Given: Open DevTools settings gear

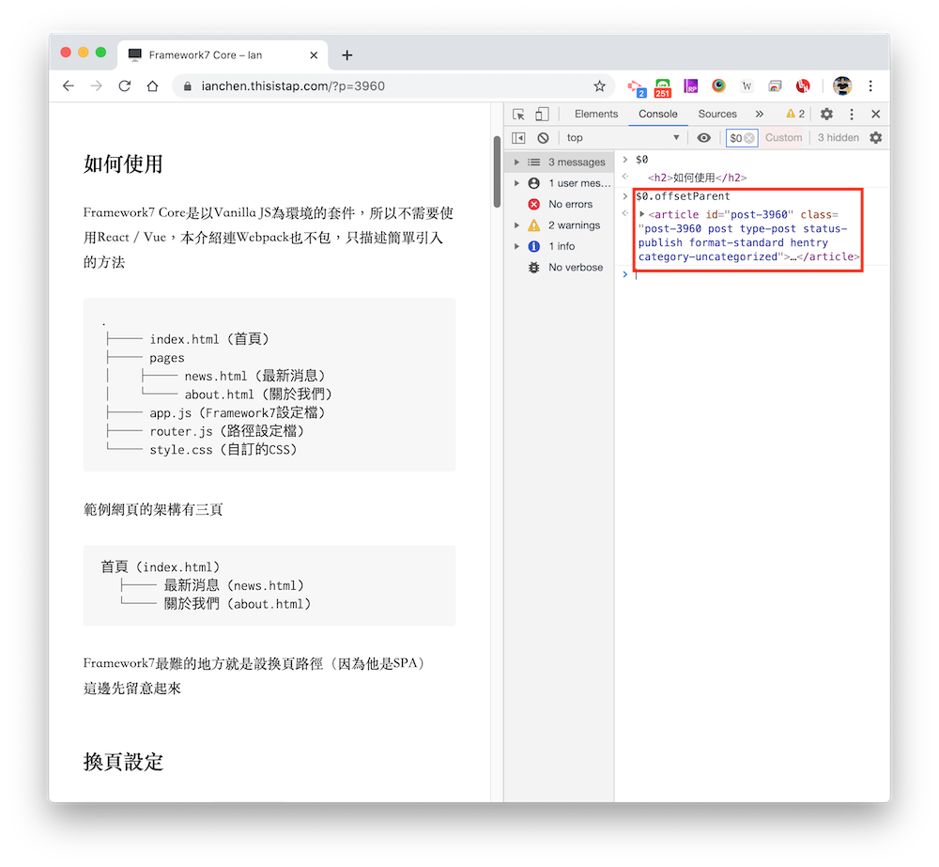Looking at the screenshot, I should coord(826,114).
